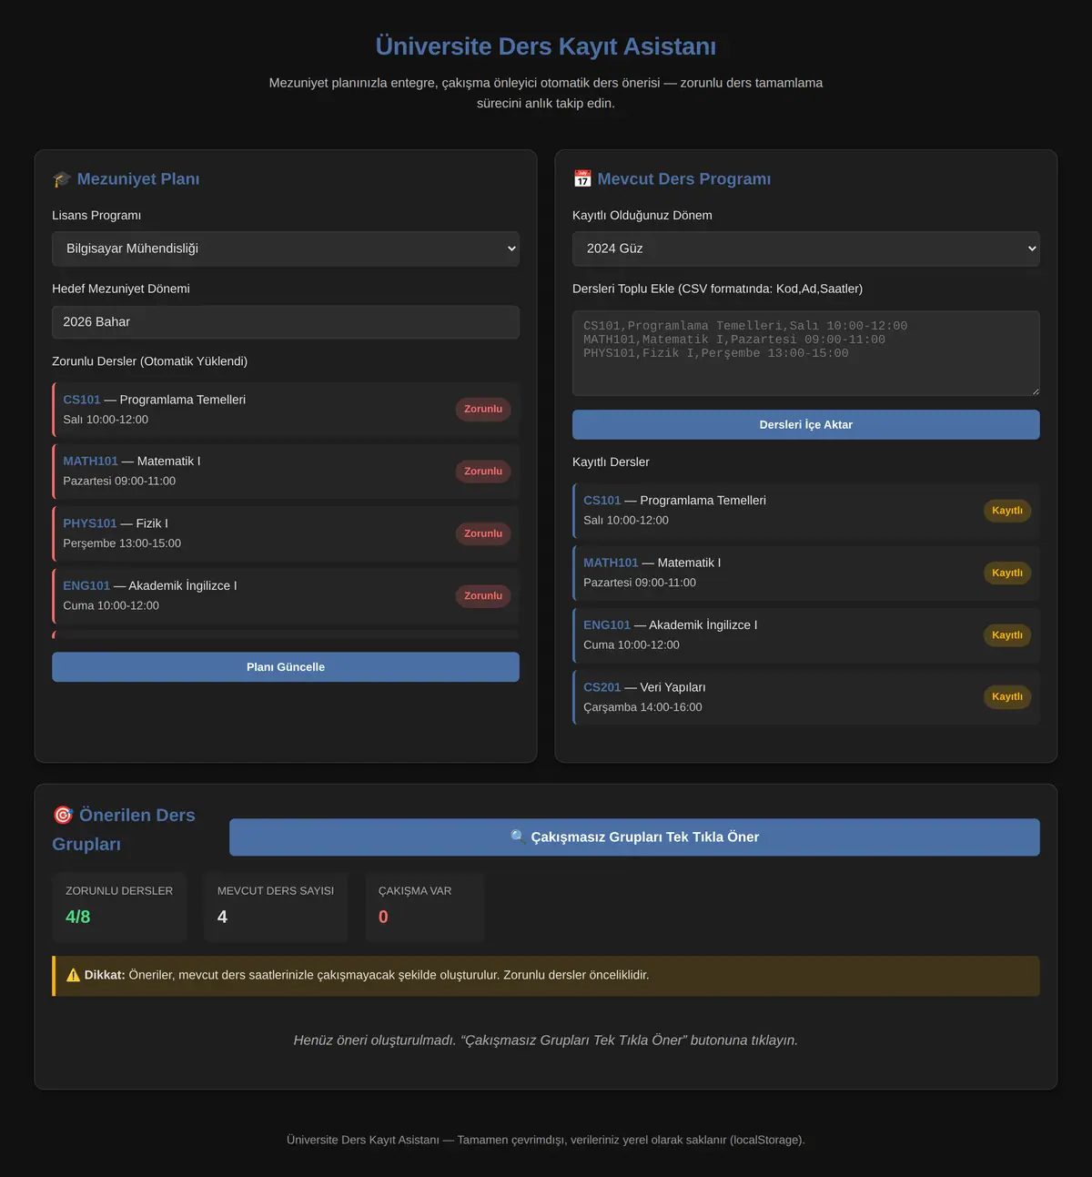Select the ENG101 course in Zorunlu Dersler
1092x1177 pixels.
click(x=286, y=595)
